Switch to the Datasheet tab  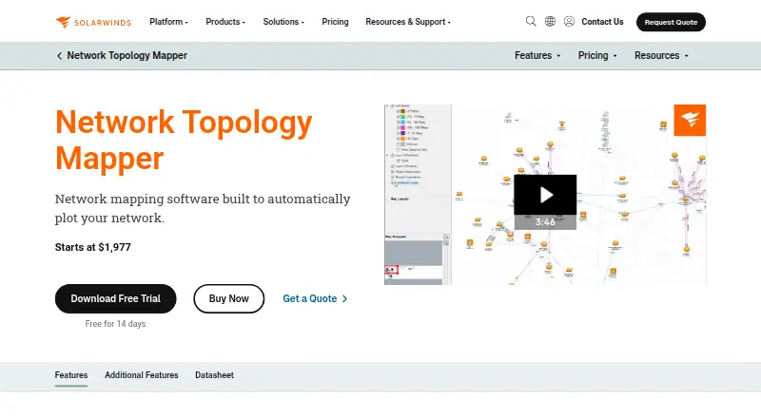coord(214,375)
